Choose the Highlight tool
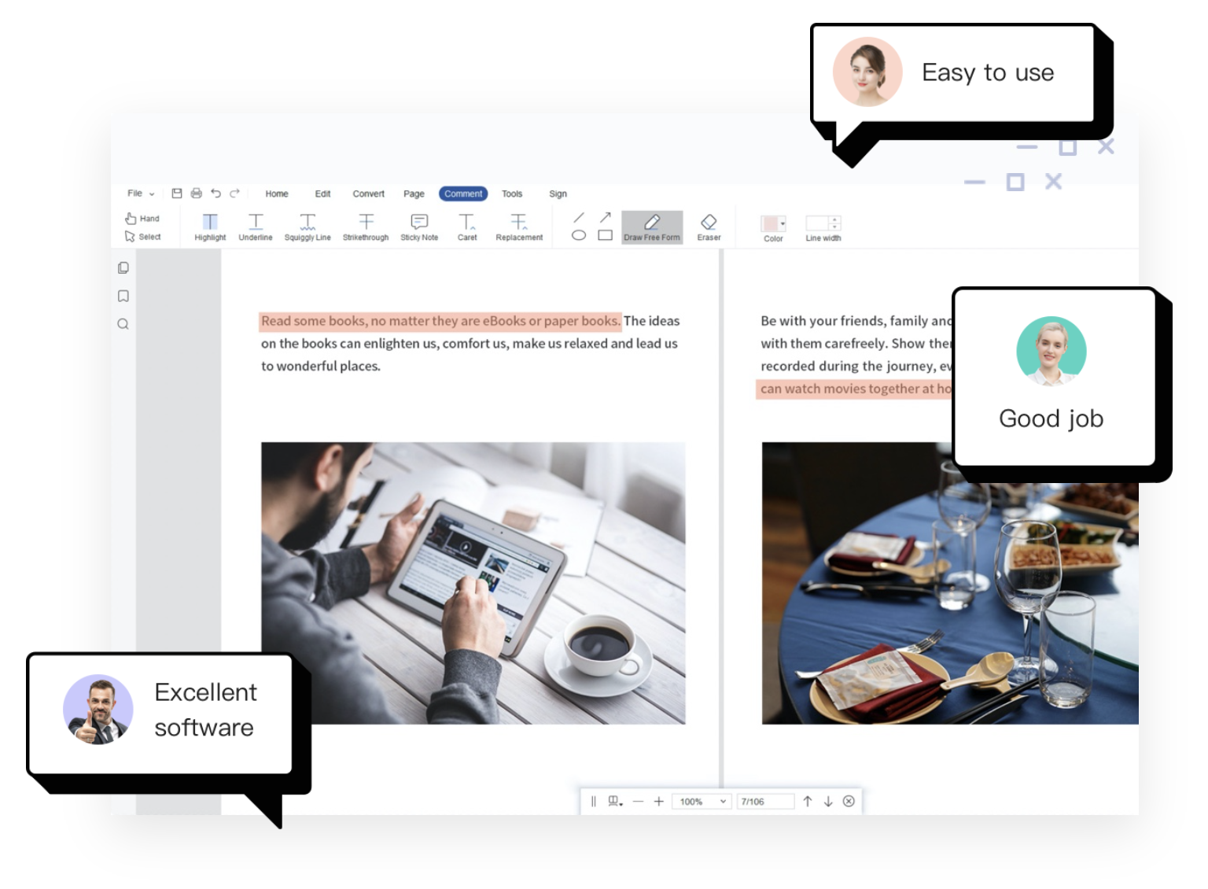The width and height of the screenshot is (1208, 889). [x=210, y=227]
